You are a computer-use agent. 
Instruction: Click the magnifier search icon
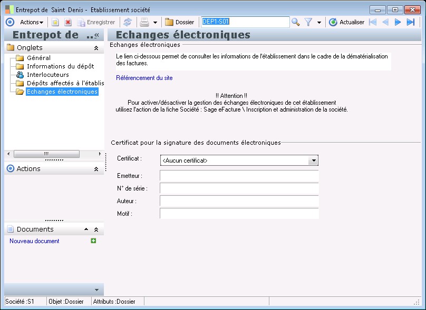point(296,22)
